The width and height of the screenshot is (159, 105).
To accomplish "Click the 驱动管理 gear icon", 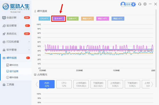I will coord(4,26).
